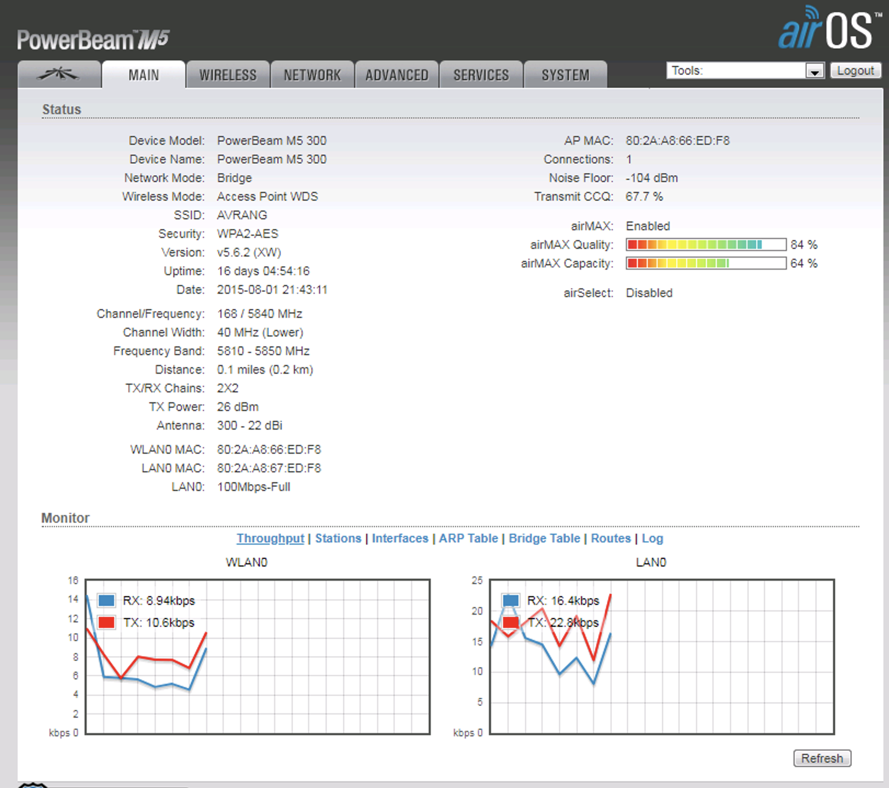Screen dimensions: 889x788
Task: Click the Uptime value 16 days 04:54:16
Action: [x=263, y=271]
